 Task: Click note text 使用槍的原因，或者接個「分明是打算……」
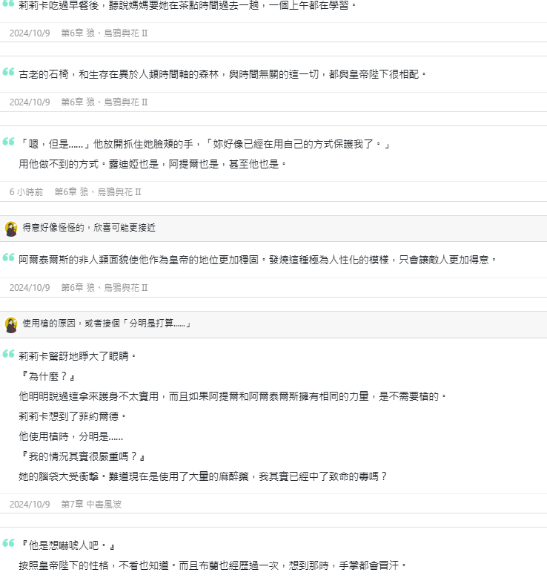107,323
